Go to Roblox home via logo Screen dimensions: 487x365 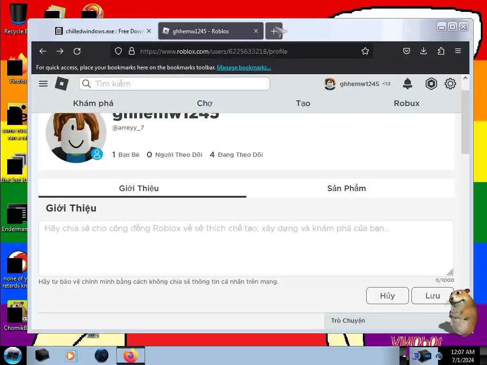coord(61,84)
